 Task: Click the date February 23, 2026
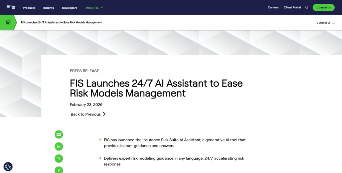pos(86,104)
